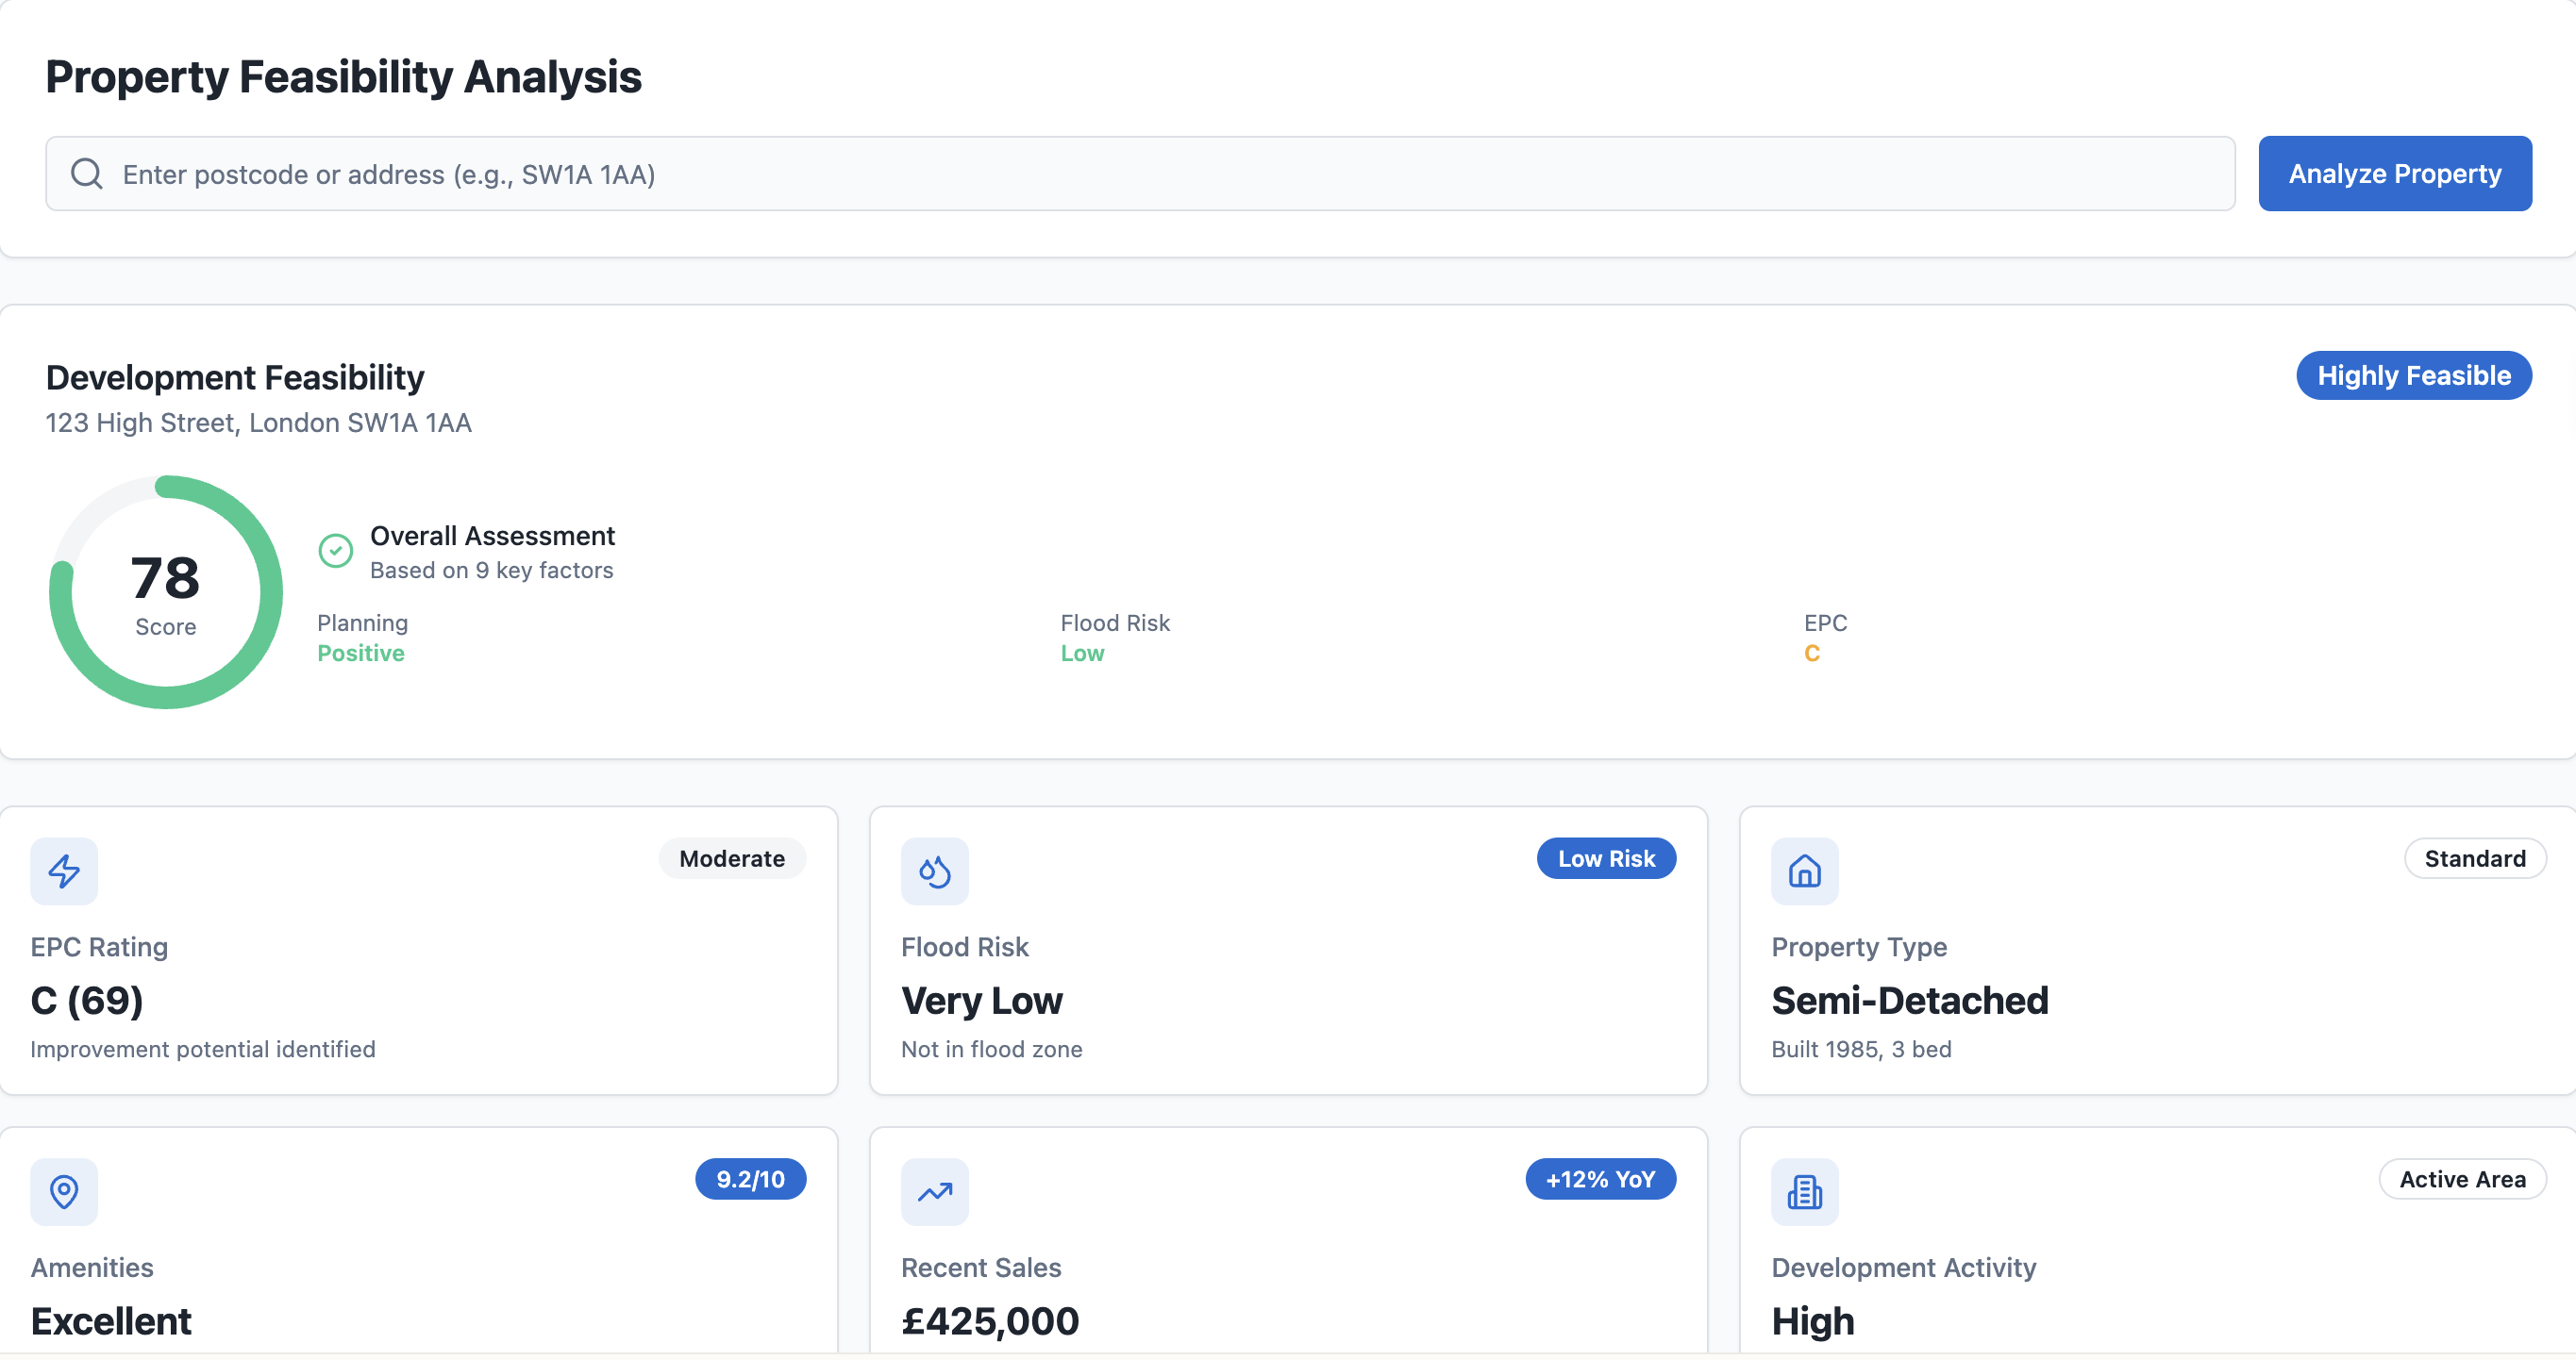Click the water droplet Flood Risk icon
The image size is (2576, 1360).
point(935,871)
